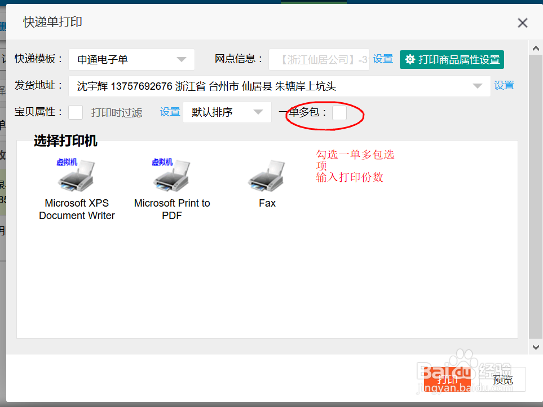Tick the 一单多包 checkbox
This screenshot has width=543, height=407.
339,113
